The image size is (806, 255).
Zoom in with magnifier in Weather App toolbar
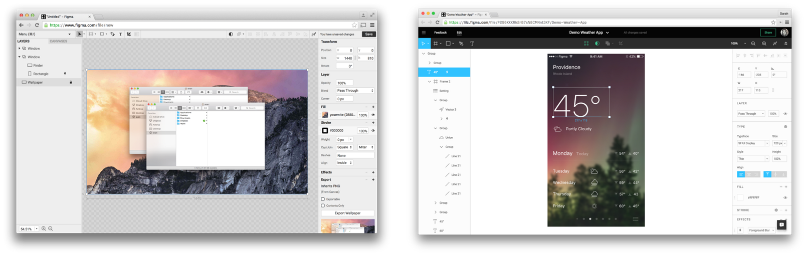point(764,44)
